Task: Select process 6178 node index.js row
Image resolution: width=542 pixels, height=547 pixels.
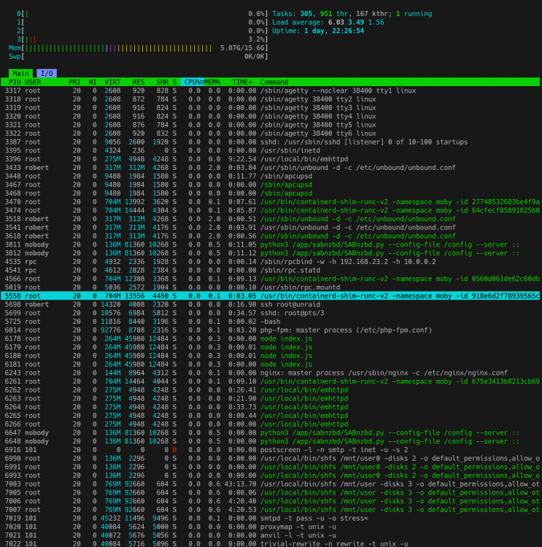Action: click(x=270, y=338)
